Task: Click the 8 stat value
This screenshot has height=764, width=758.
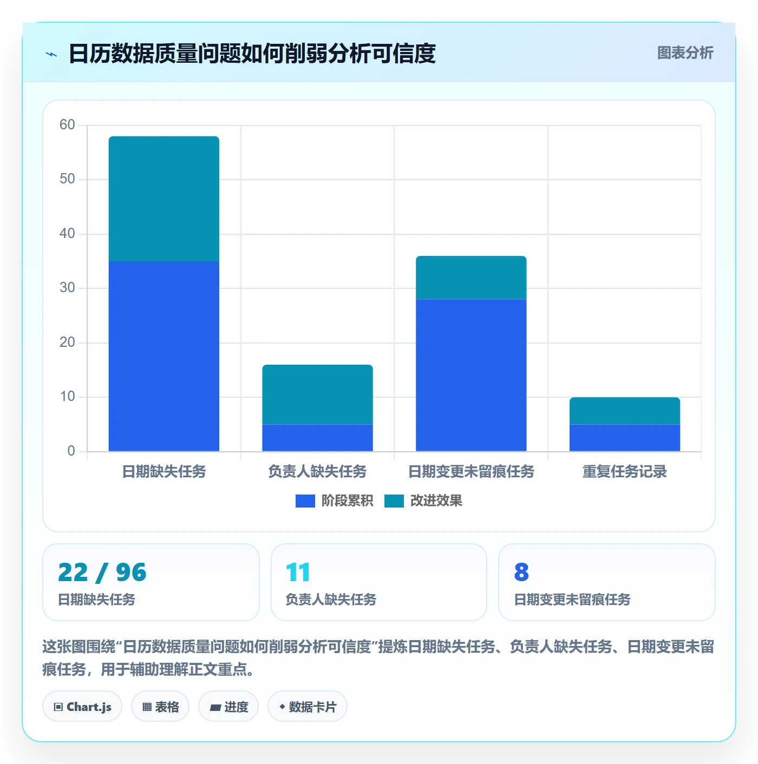Action: tap(521, 572)
